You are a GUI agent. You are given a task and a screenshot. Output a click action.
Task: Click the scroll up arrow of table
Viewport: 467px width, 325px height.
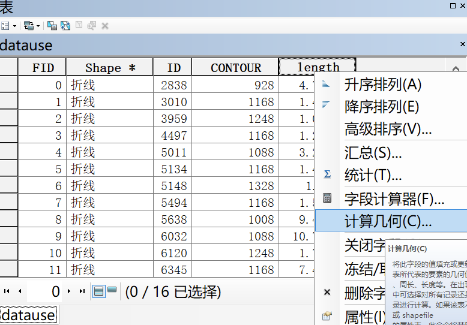tap(456, 69)
